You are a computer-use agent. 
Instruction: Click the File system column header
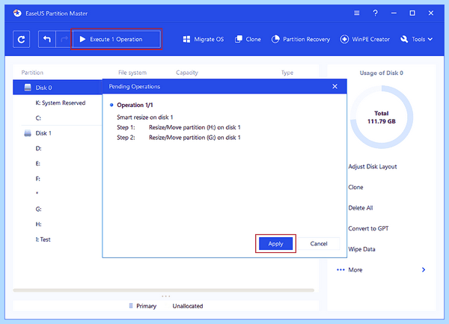132,73
